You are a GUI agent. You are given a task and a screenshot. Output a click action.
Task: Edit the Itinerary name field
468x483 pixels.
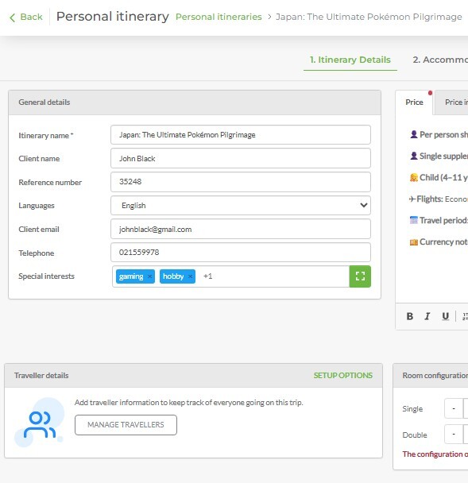240,134
